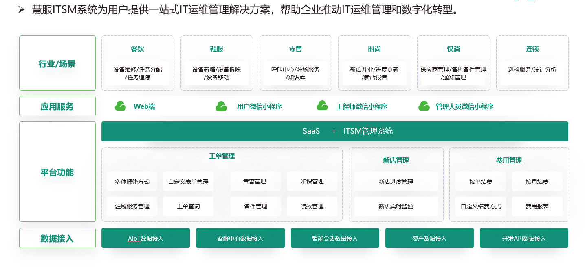Click the 开发API数据接入 button
The width and height of the screenshot is (585, 269).
(x=523, y=238)
